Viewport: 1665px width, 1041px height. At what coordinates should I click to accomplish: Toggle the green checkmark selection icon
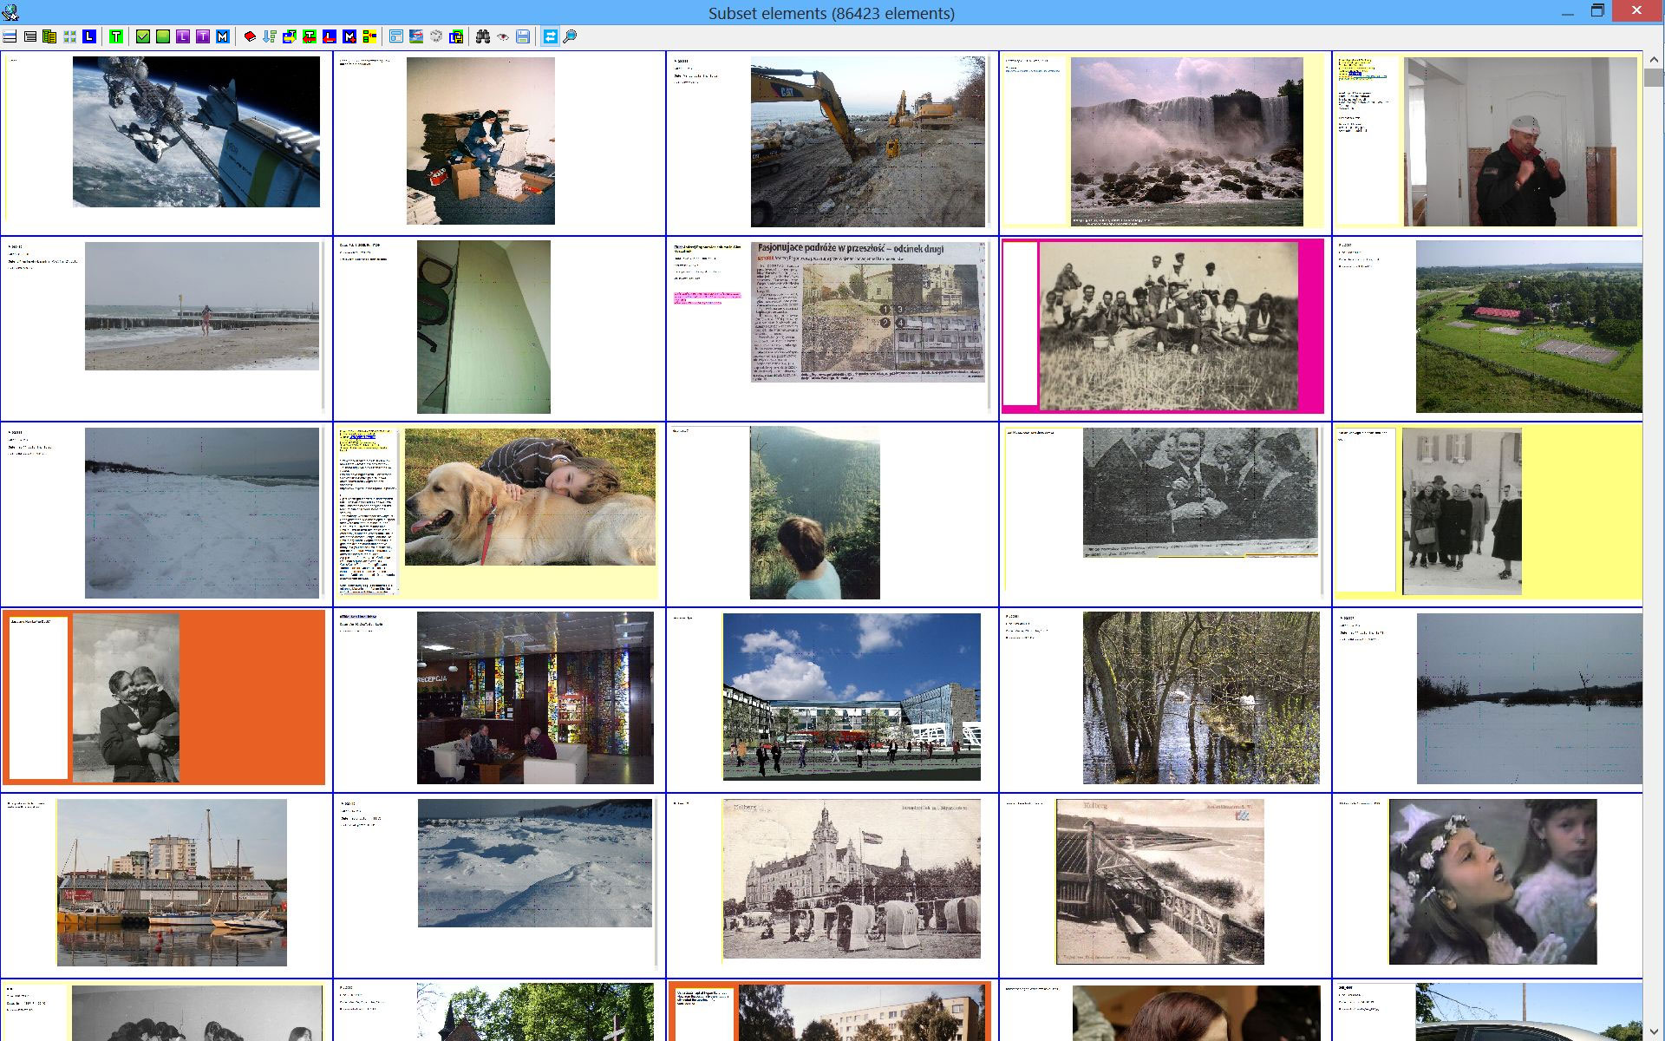143,36
